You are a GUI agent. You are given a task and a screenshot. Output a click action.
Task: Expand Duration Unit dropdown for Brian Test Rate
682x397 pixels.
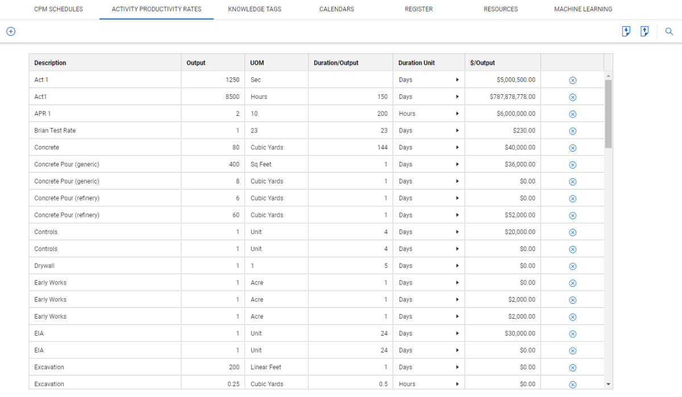457,131
